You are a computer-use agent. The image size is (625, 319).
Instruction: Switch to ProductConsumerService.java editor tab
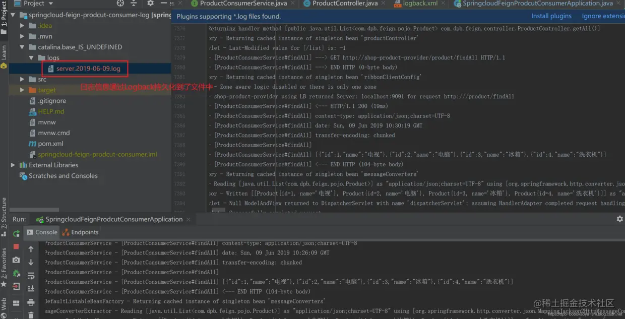(239, 4)
